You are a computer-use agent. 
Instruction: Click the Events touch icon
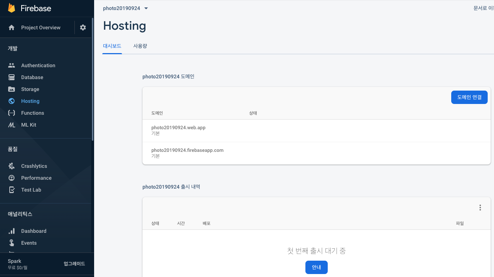point(12,243)
